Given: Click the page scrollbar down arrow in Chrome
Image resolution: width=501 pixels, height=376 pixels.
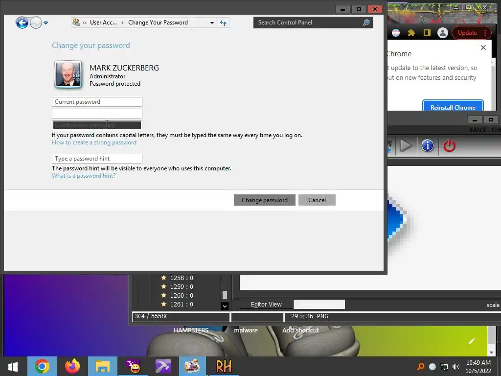Looking at the screenshot, I should 491,352.
